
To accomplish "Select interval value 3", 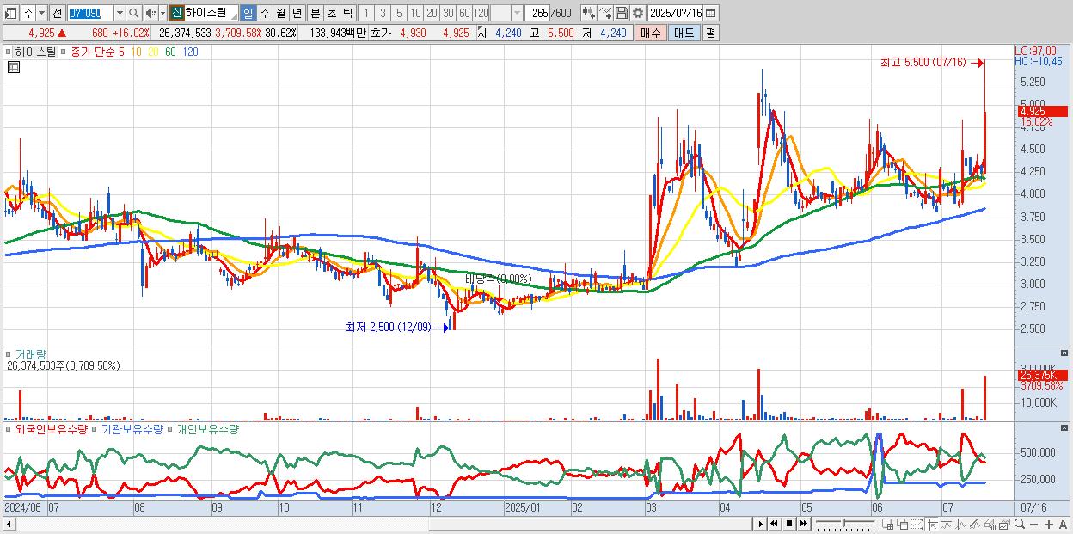I will pos(383,13).
